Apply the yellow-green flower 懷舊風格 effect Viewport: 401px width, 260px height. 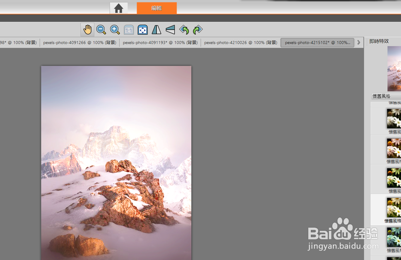click(x=394, y=177)
